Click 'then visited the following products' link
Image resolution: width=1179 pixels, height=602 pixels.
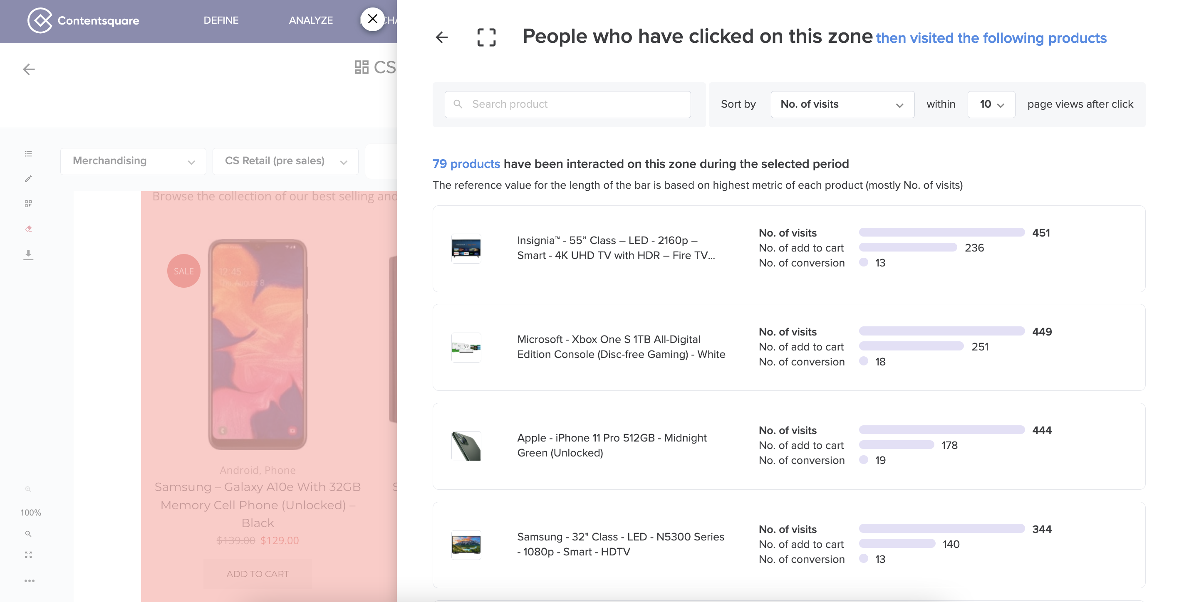click(x=991, y=38)
